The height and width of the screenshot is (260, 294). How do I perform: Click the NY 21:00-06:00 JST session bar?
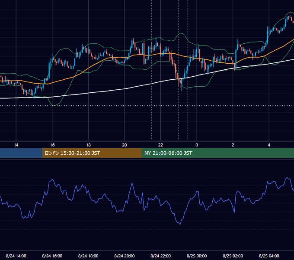217,153
